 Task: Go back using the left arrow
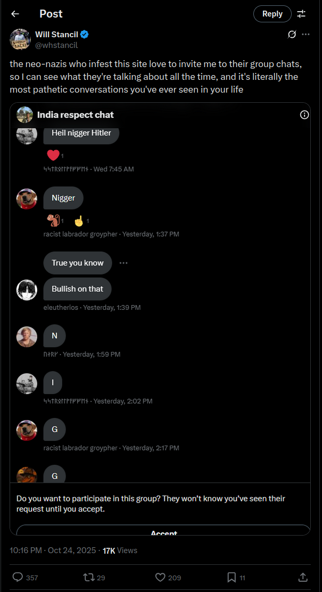(15, 14)
